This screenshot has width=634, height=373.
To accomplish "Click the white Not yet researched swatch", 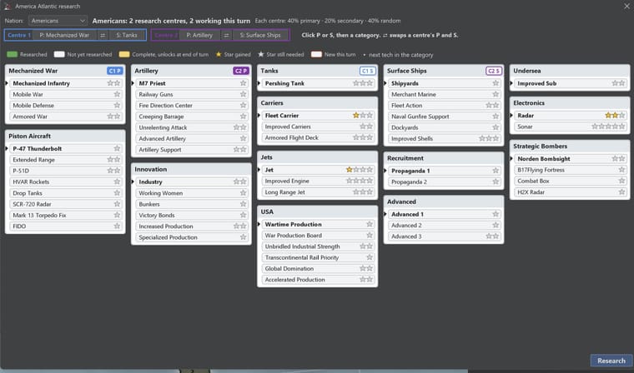I will pos(59,54).
